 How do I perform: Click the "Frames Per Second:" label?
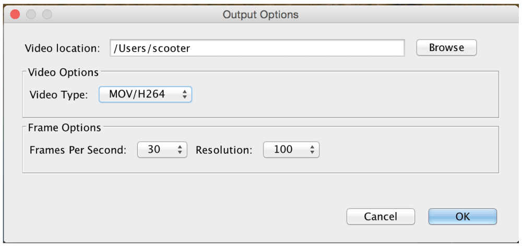pos(78,150)
